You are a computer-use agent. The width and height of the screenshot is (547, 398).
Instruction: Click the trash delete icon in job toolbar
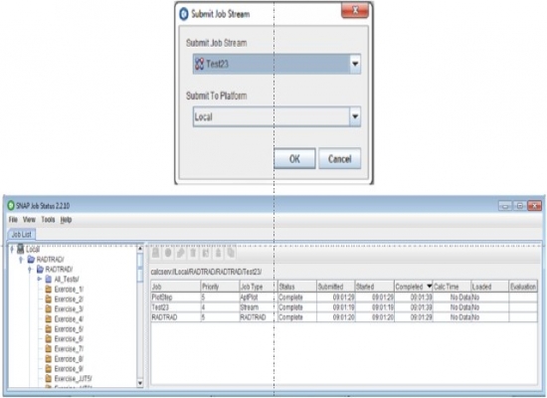[x=193, y=253]
